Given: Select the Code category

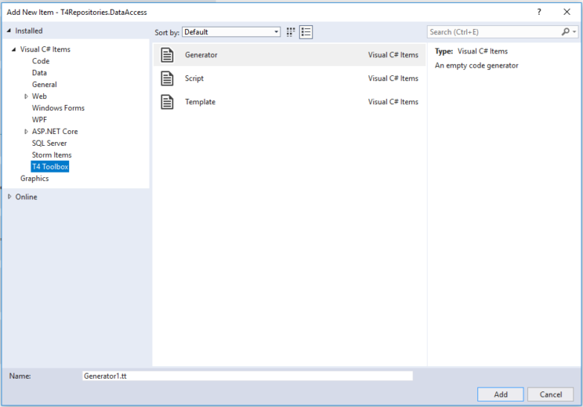Looking at the screenshot, I should [x=41, y=61].
